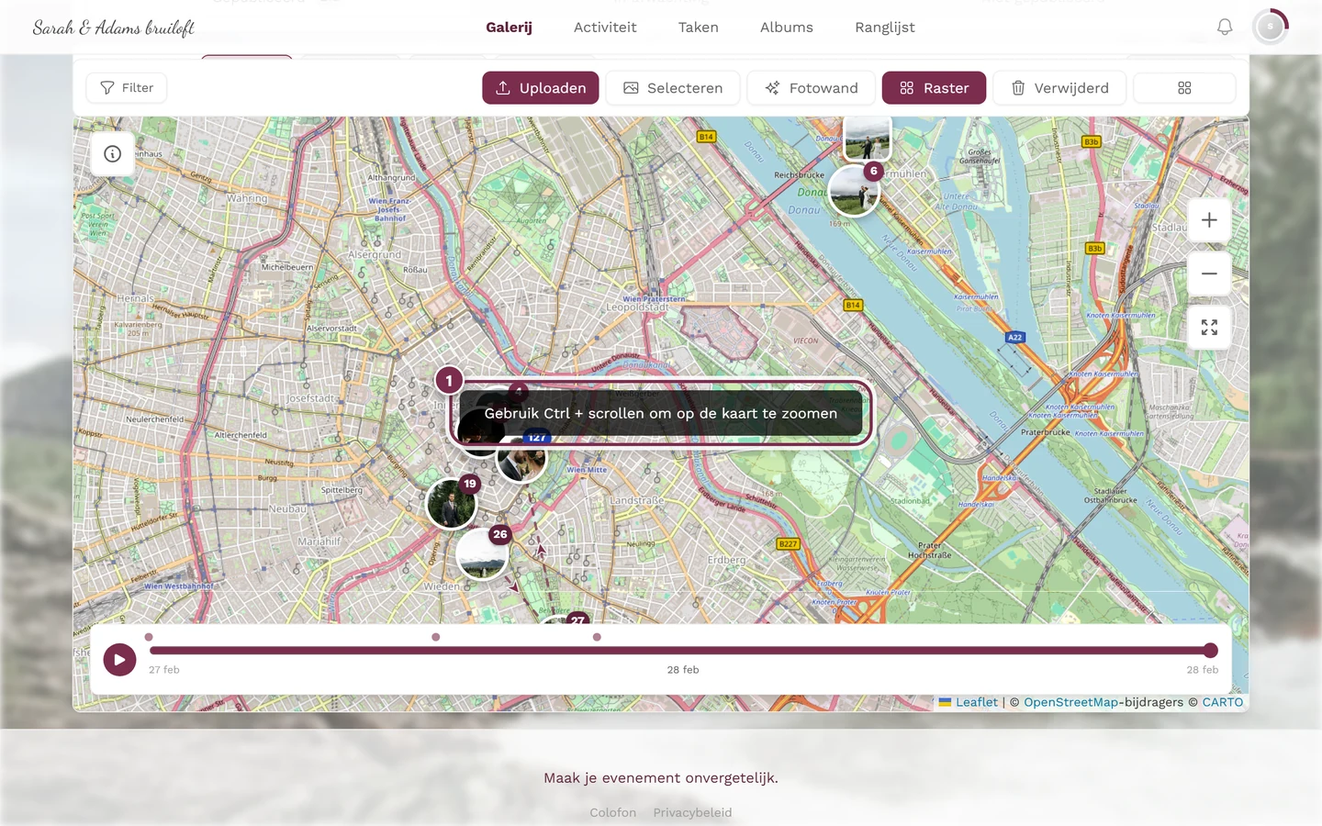This screenshot has height=826, width=1322.
Task: Click the Selecteren button
Action: pyautogui.click(x=673, y=88)
